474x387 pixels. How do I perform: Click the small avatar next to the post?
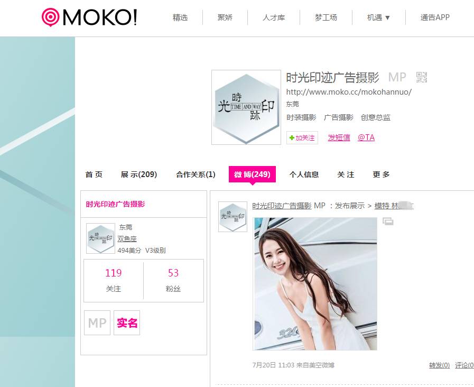point(233,217)
